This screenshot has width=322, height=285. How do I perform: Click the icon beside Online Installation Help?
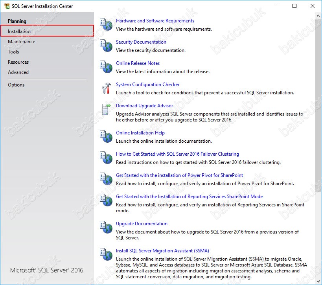[106, 136]
